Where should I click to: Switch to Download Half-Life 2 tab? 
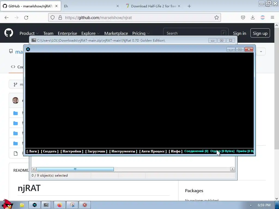pos(153,6)
